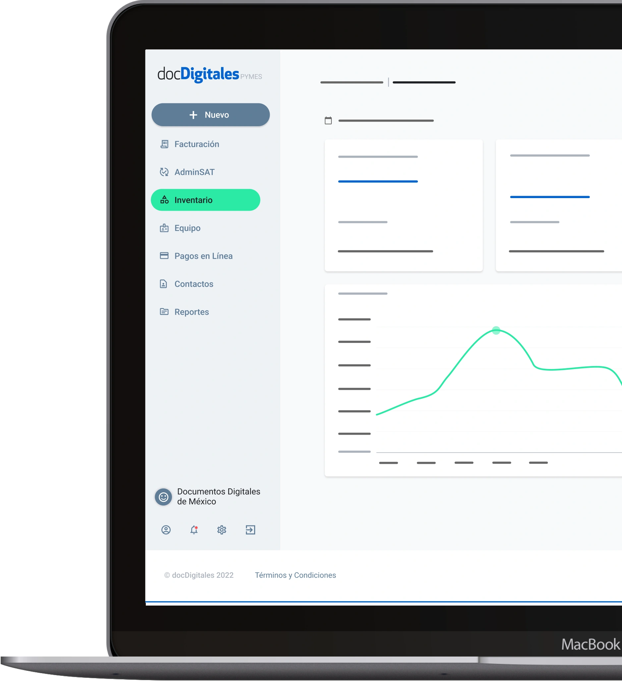Click the calendar date icon
Viewport: 622px width, 695px height.
328,121
